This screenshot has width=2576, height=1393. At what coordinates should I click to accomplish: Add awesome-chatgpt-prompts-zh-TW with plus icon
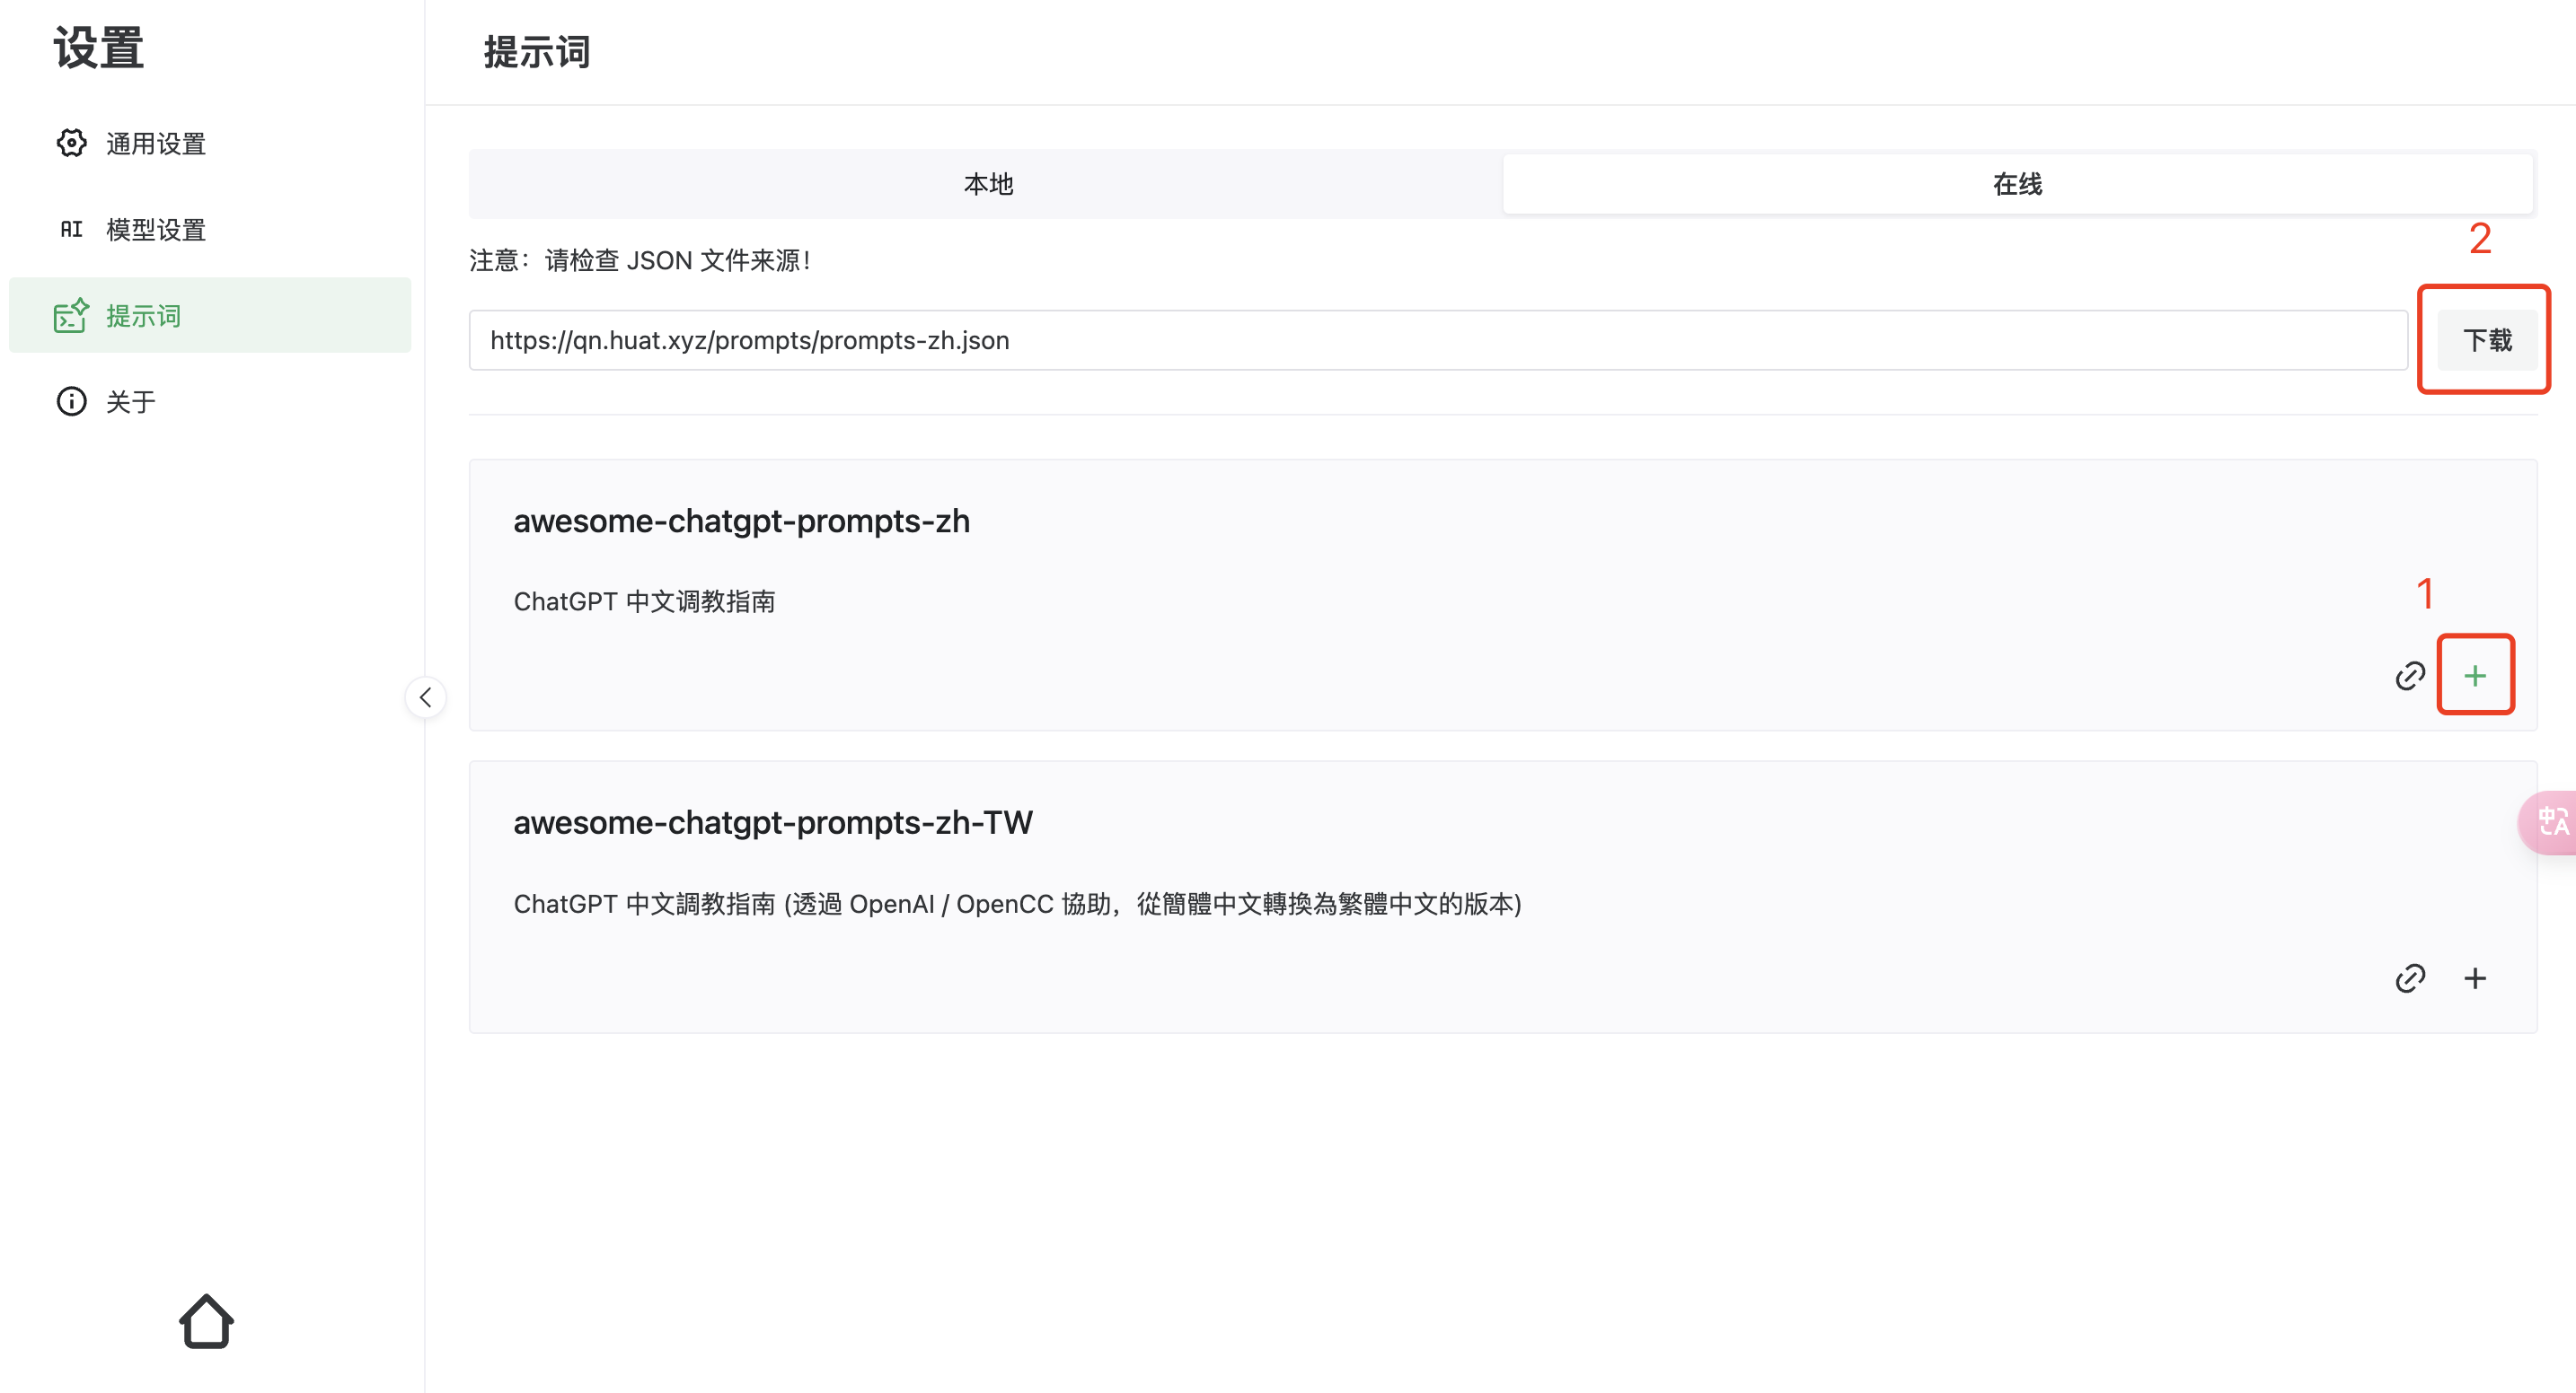(2475, 978)
